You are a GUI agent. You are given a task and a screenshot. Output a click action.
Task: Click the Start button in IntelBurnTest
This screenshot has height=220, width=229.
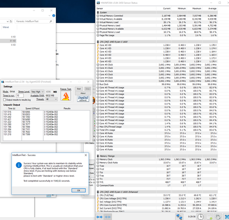79,89
